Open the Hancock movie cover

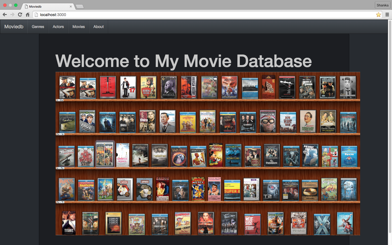pyautogui.click(x=268, y=121)
